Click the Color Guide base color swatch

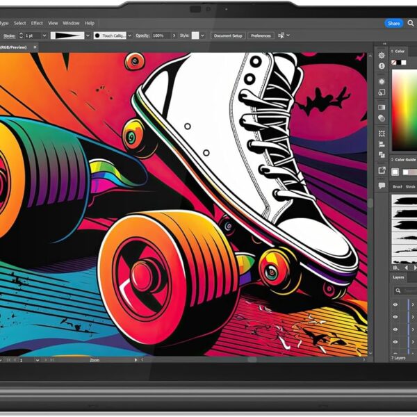click(x=395, y=172)
